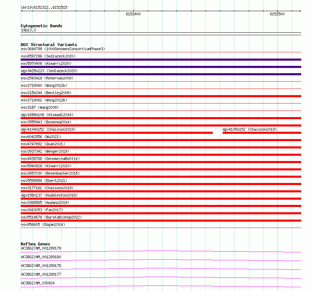This screenshot has width=311, height=291.
Task: Open variant dgv4104n152 (Chaisson2019)
Action: click(48, 129)
